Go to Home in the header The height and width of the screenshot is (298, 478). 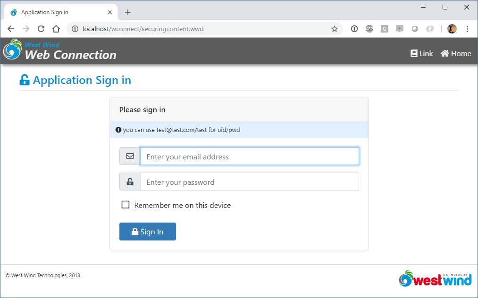[x=456, y=54]
